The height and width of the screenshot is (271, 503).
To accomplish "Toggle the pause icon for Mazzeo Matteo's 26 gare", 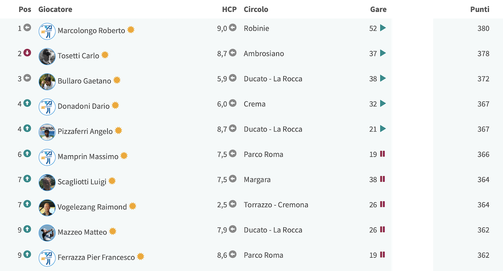I will click(382, 229).
